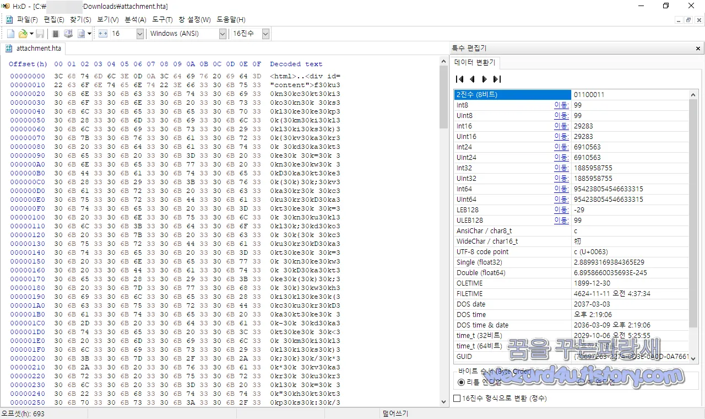Select the little endian (리틀 엔디언) radio button
The height and width of the screenshot is (419, 705).
[x=461, y=382]
